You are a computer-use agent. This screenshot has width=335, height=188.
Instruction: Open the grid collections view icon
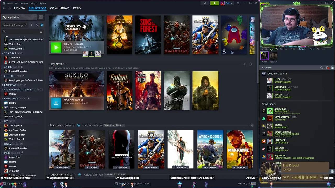(x=41, y=17)
